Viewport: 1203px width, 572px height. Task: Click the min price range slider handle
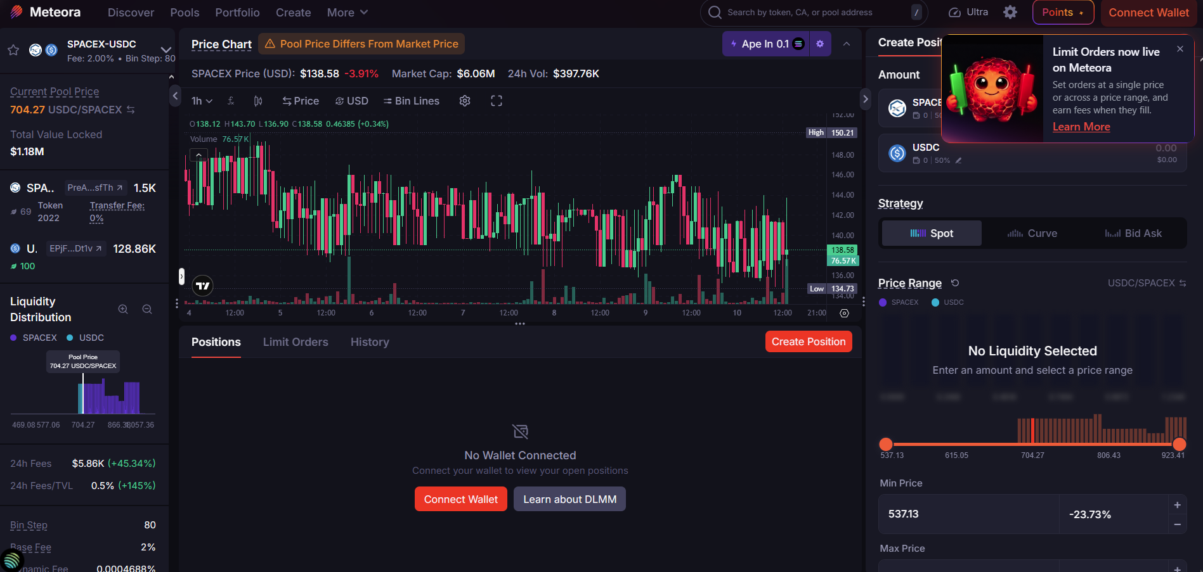click(886, 444)
